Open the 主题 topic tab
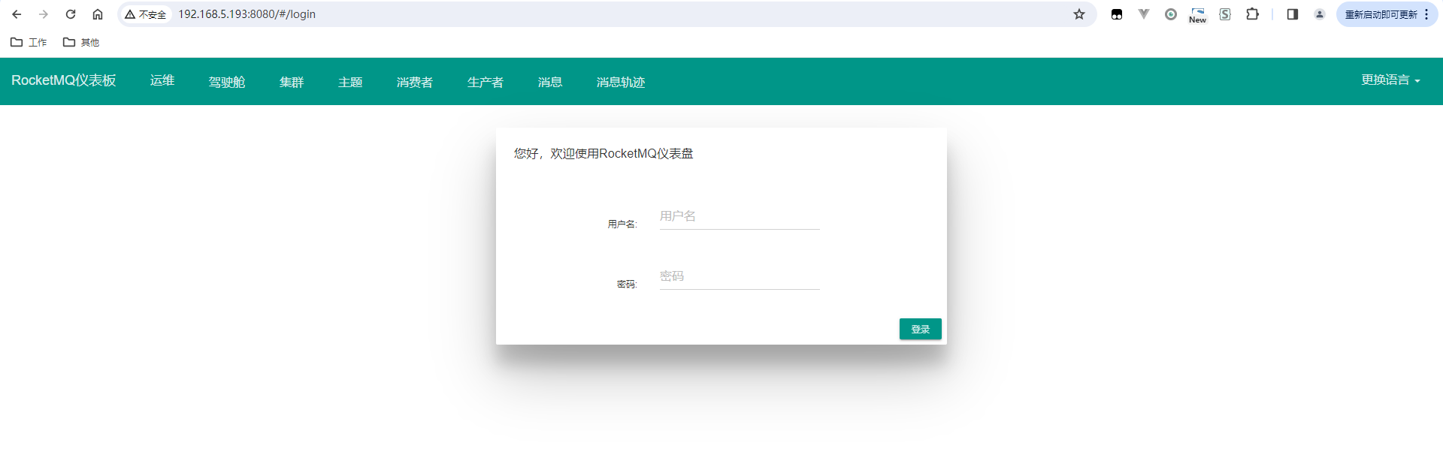This screenshot has width=1443, height=464. coord(350,82)
